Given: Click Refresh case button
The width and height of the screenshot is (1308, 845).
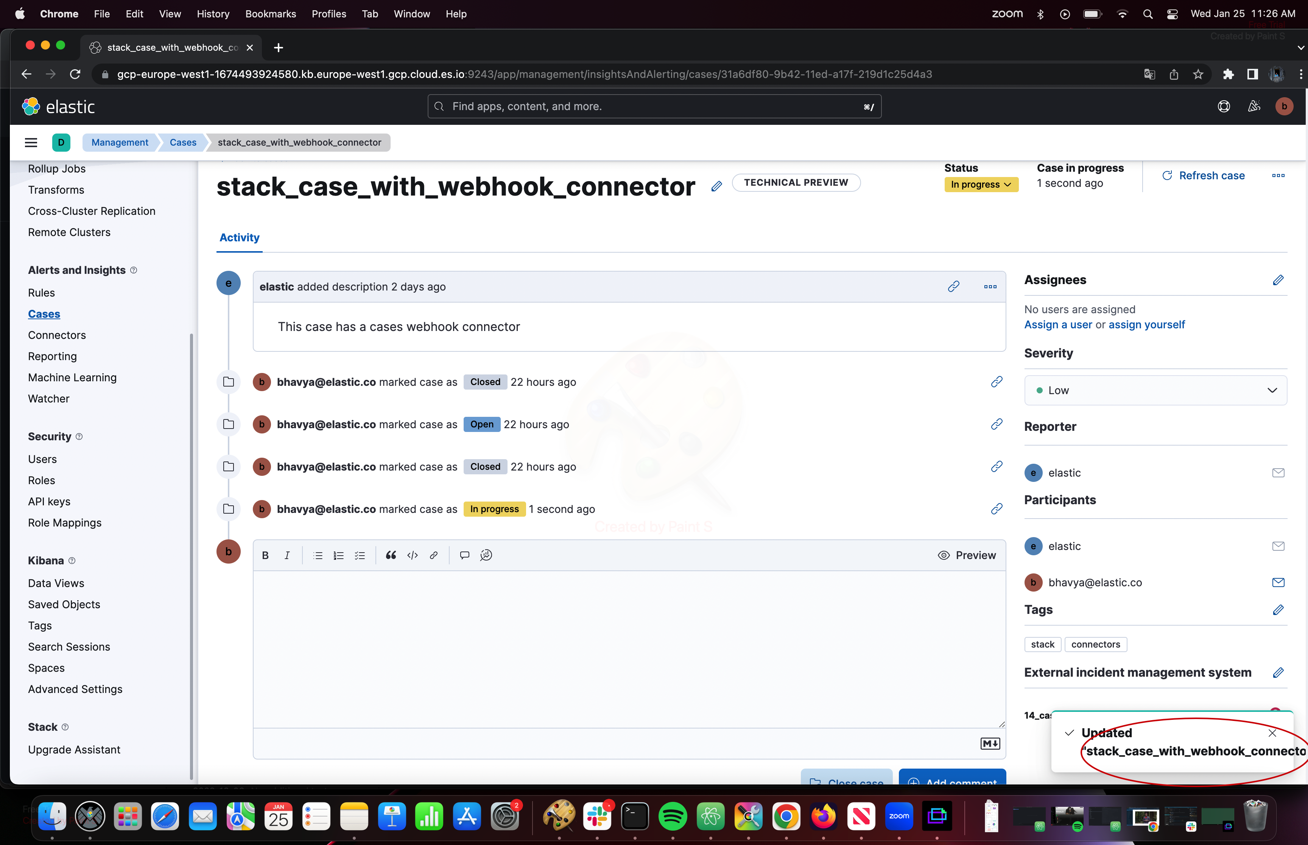Looking at the screenshot, I should 1203,176.
